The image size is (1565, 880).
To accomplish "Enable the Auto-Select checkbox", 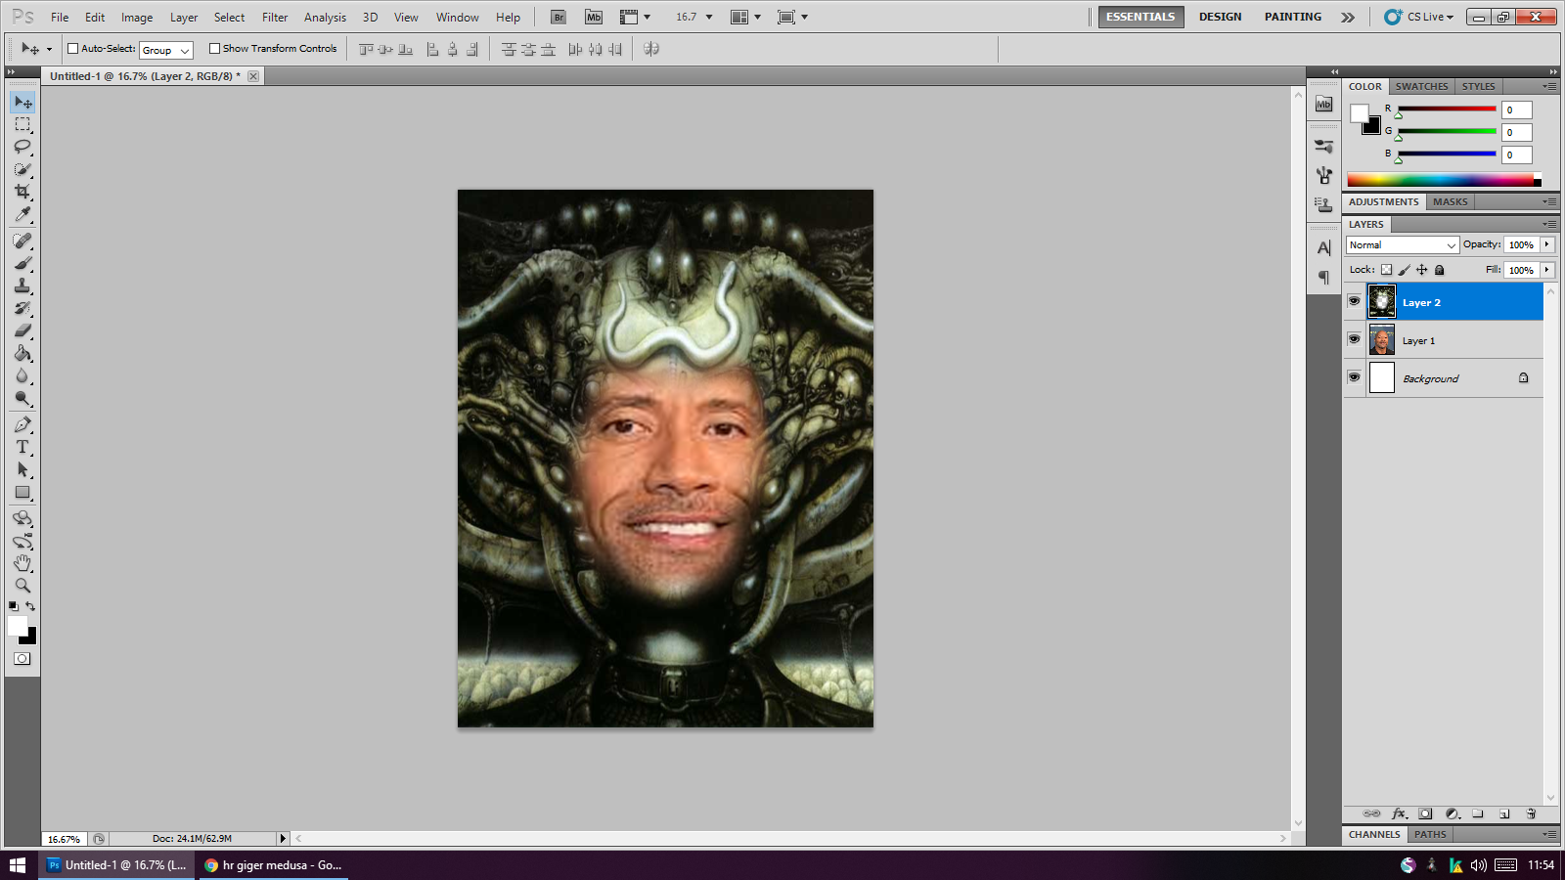I will coord(72,48).
